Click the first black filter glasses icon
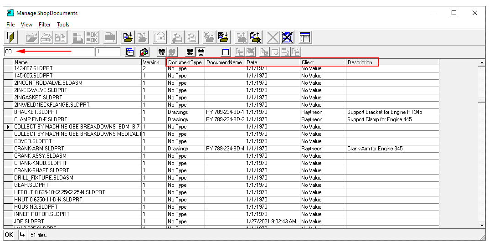Screen dimensions: 489x247 point(190,52)
